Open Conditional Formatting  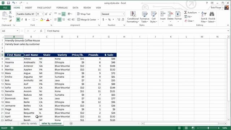(133, 17)
